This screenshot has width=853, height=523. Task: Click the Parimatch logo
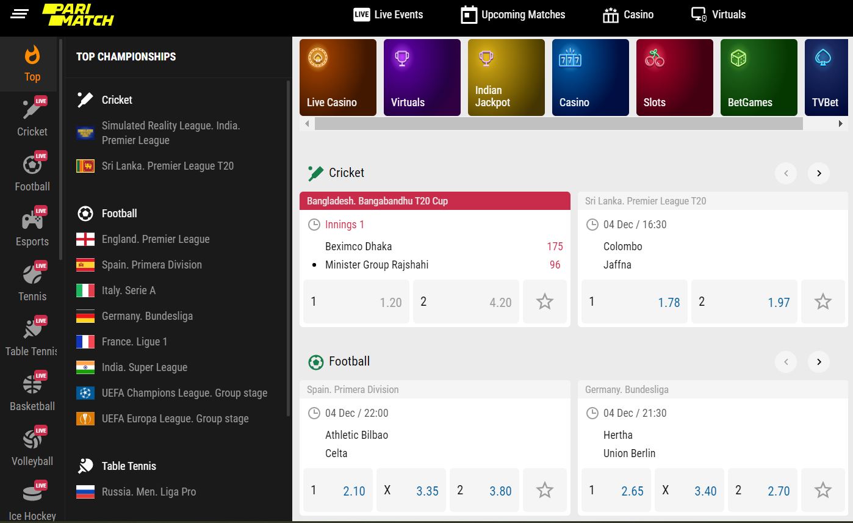point(77,15)
